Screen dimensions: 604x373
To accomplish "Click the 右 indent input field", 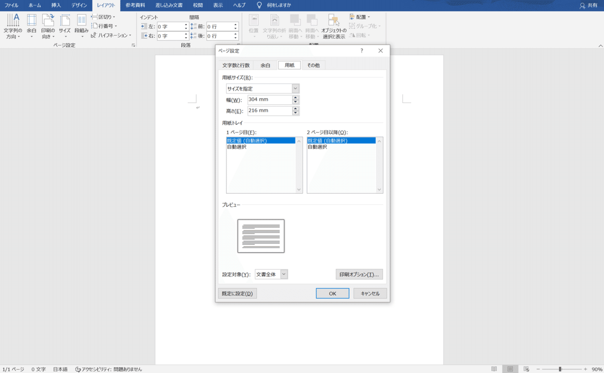I will coord(170,36).
